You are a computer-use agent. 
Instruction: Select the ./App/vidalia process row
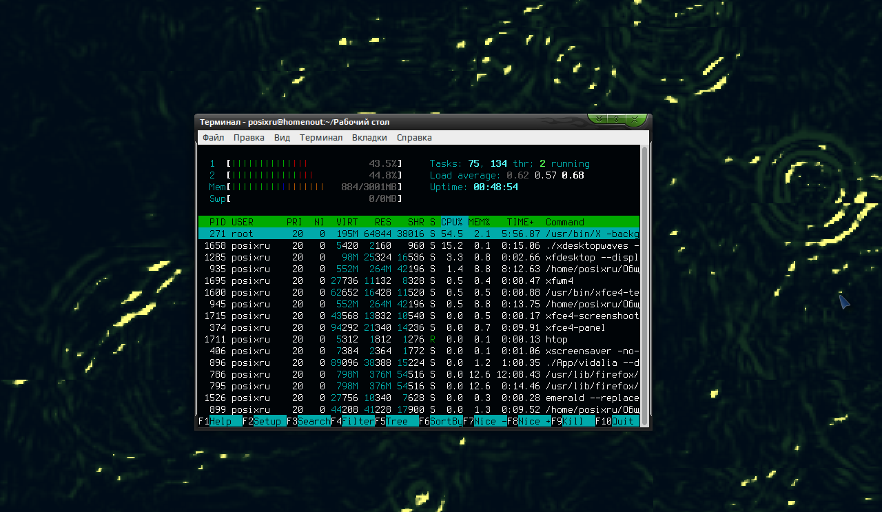(419, 362)
